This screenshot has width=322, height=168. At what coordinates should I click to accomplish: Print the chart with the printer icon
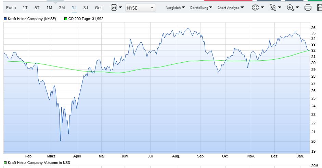(x=308, y=7)
